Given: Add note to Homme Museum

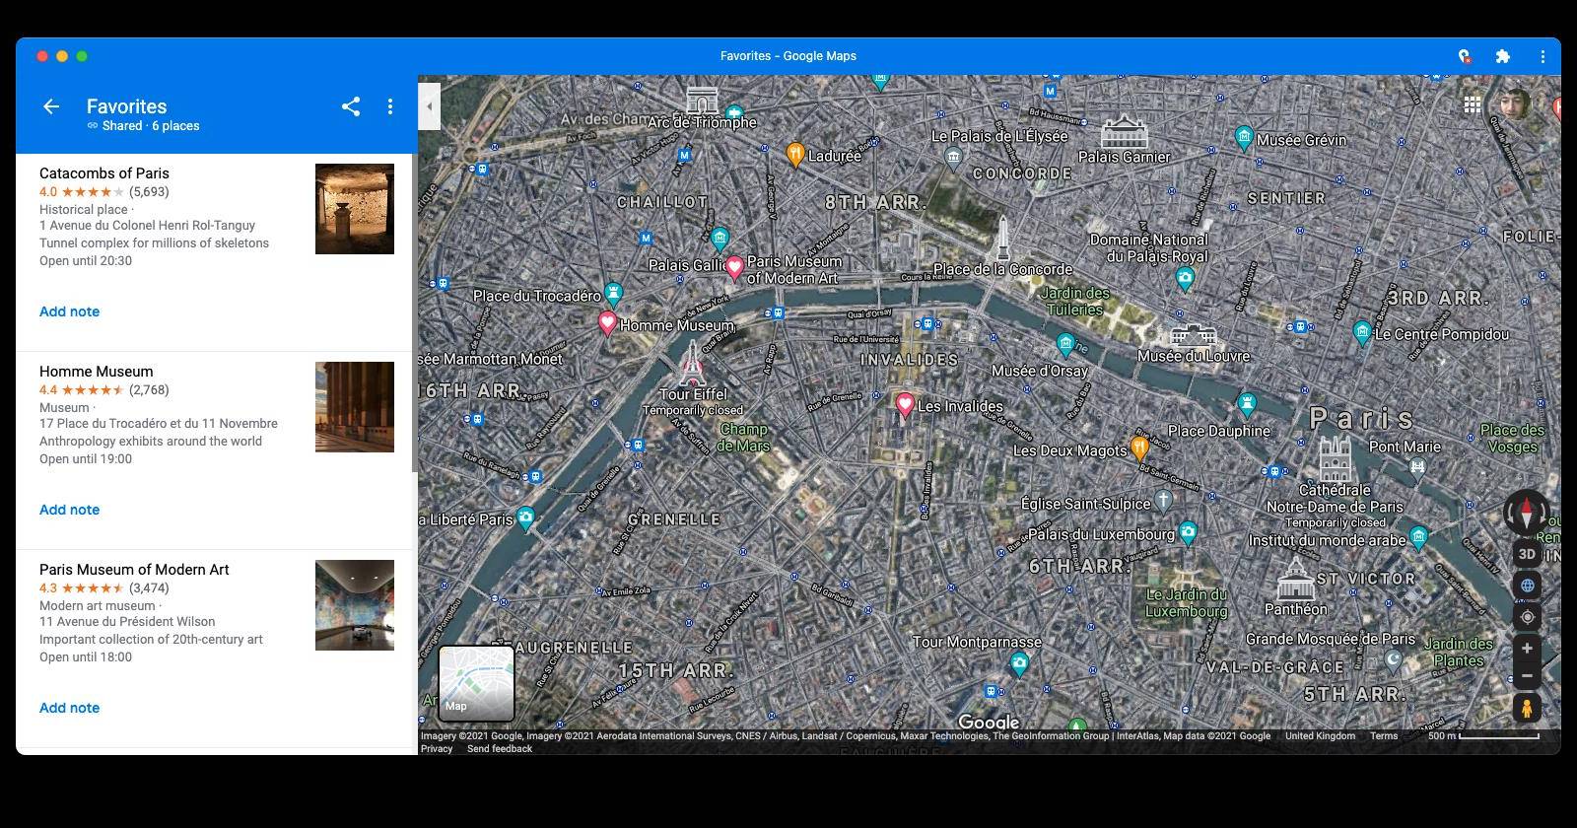Looking at the screenshot, I should [x=69, y=510].
